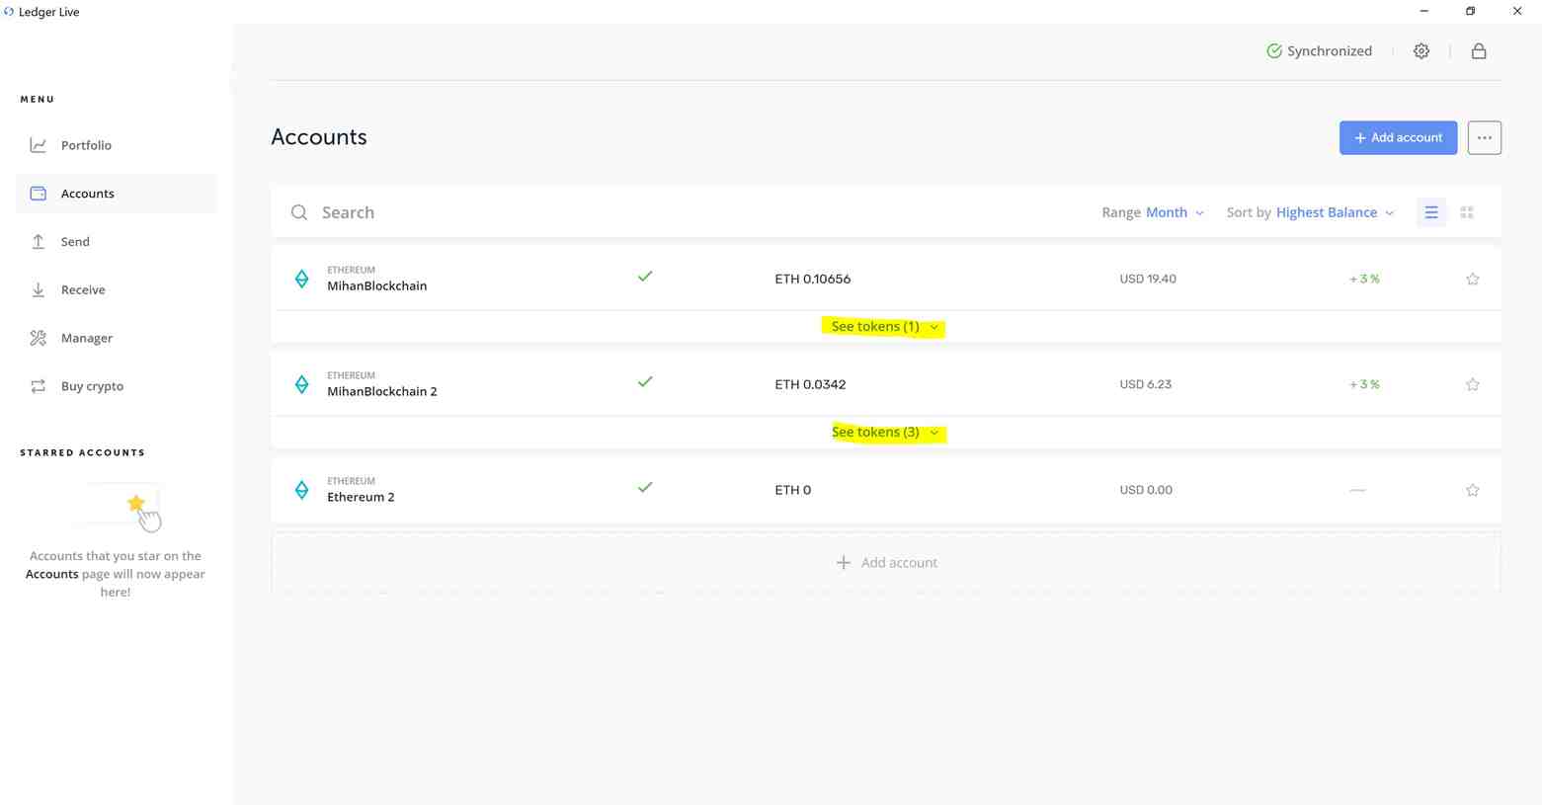Click ETH 0.0342 balance
The height and width of the screenshot is (805, 1542).
[810, 384]
